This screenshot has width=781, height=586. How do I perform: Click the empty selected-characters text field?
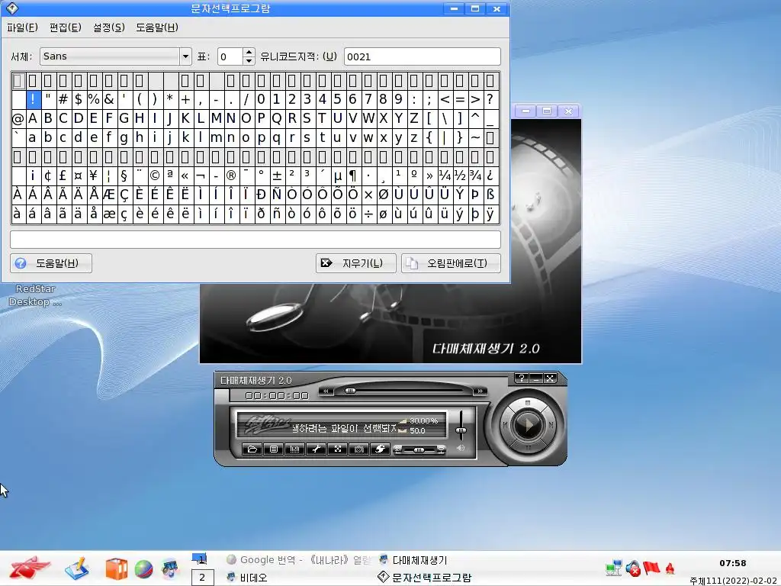(256, 239)
